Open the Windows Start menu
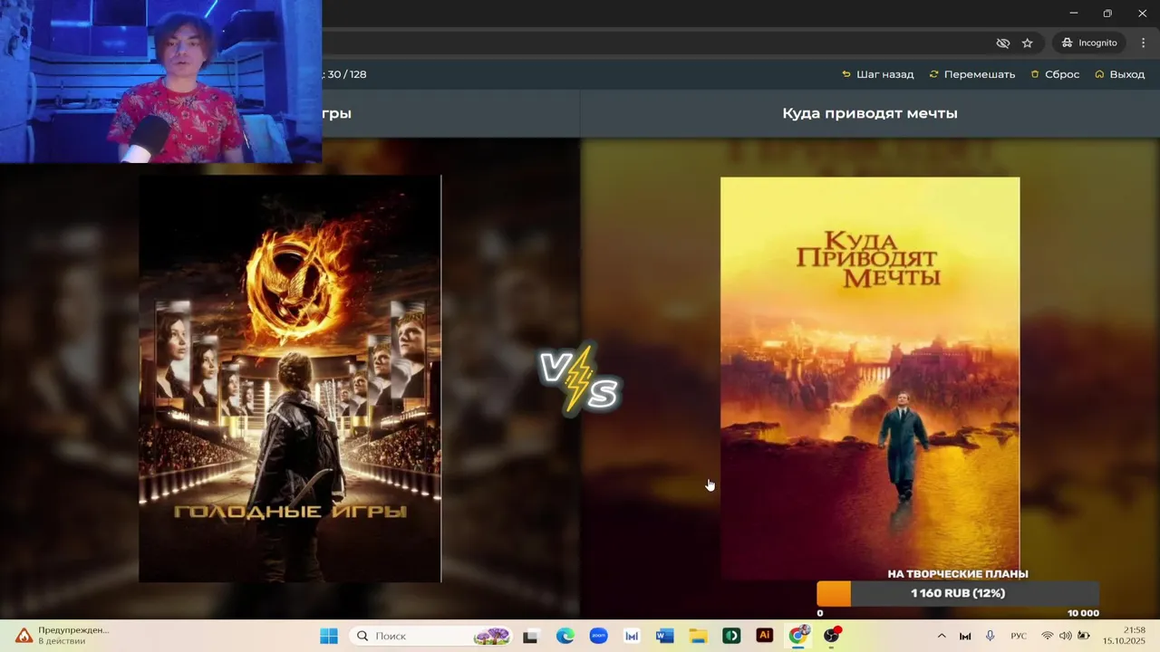The height and width of the screenshot is (652, 1160). click(x=328, y=636)
